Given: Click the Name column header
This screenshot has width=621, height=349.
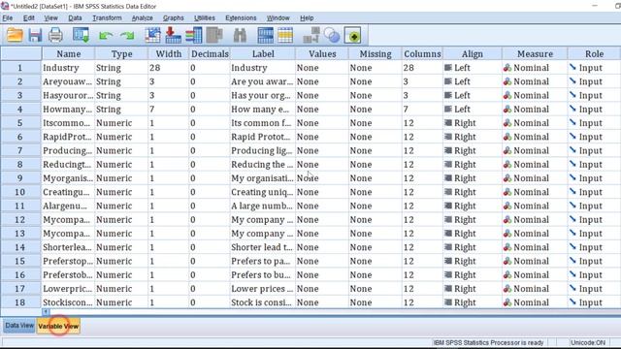Looking at the screenshot, I should click(x=69, y=54).
